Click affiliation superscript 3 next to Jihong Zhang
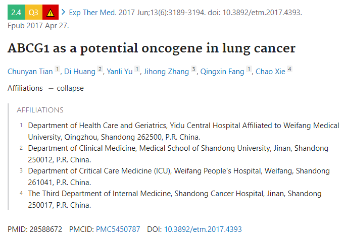The height and width of the screenshot is (240, 344). (x=193, y=69)
